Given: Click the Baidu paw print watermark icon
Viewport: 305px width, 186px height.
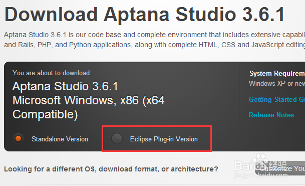Looking at the screenshot, I should [x=260, y=159].
